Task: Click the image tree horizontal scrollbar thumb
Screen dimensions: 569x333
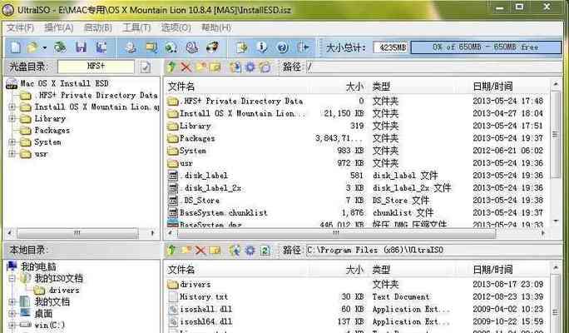Action: (77, 233)
